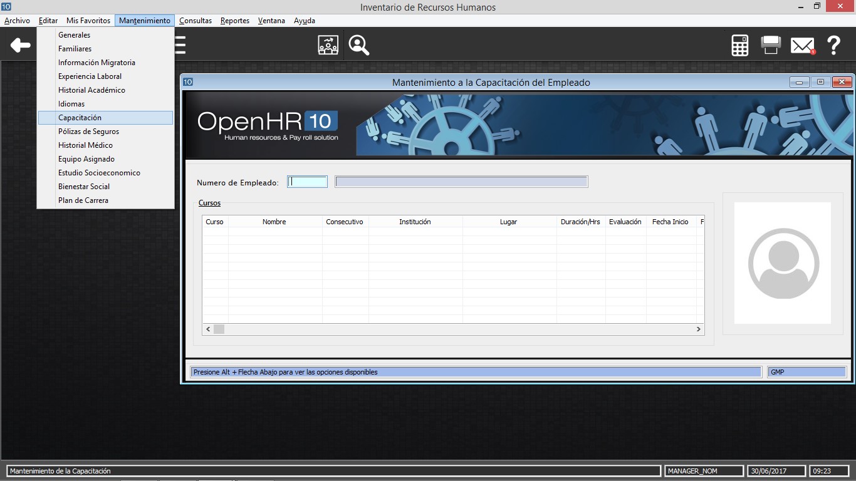856x481 pixels.
Task: Open the mail envelope icon
Action: [x=802, y=45]
